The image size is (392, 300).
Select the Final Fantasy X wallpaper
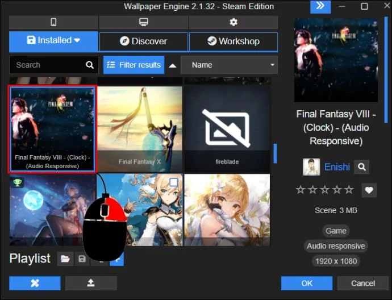(x=140, y=129)
